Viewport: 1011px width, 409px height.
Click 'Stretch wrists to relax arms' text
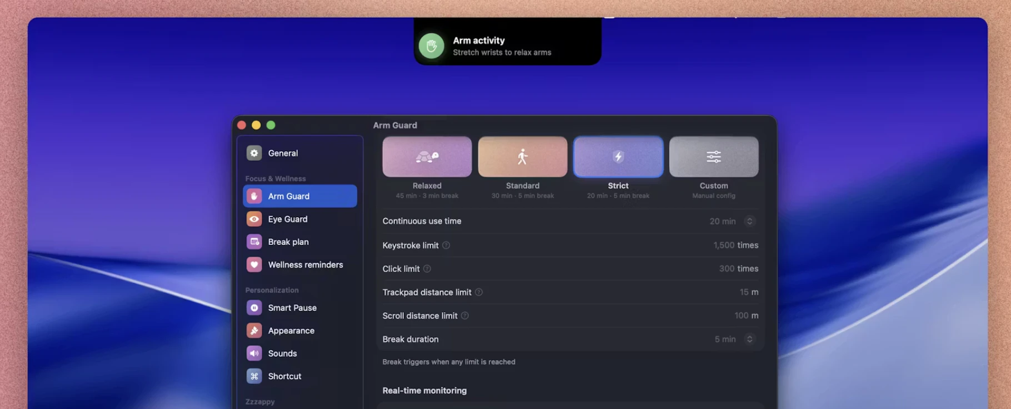(502, 53)
